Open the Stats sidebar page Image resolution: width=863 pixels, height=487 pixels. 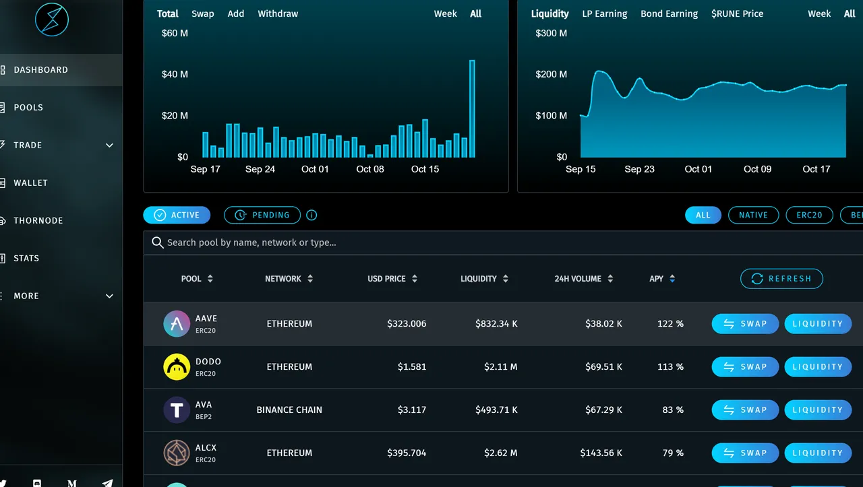[26, 259]
